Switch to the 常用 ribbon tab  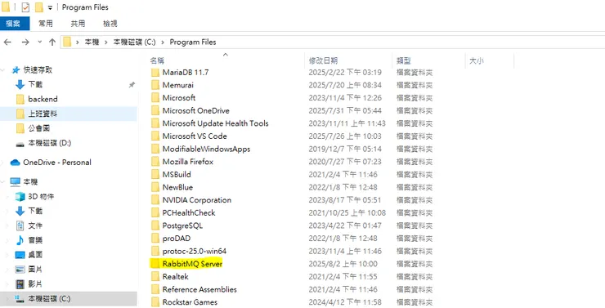point(46,24)
